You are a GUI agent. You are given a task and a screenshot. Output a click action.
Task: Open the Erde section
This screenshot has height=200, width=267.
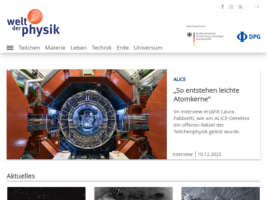click(x=122, y=48)
